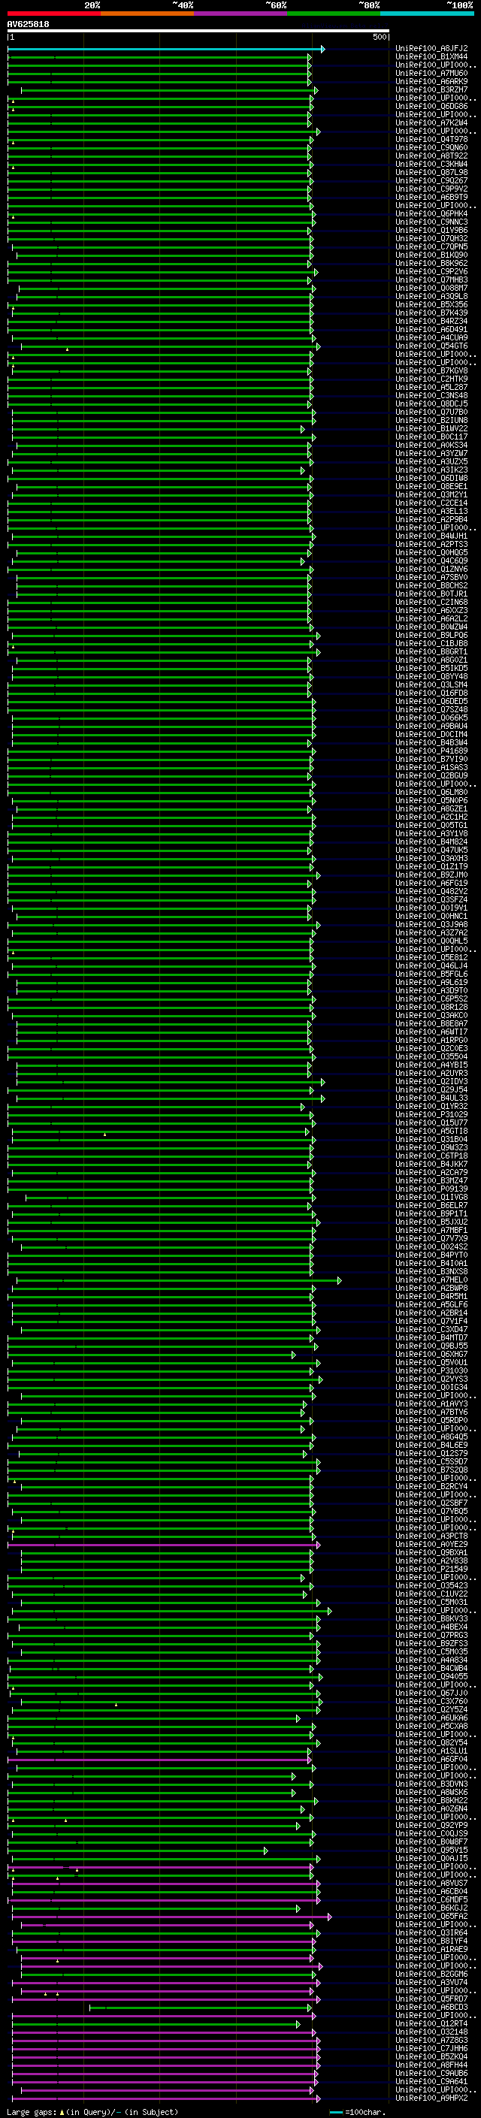Select hit UniRef100_Q05TG1
Image resolution: width=481 pixels, height=2118 pixels.
(431, 825)
